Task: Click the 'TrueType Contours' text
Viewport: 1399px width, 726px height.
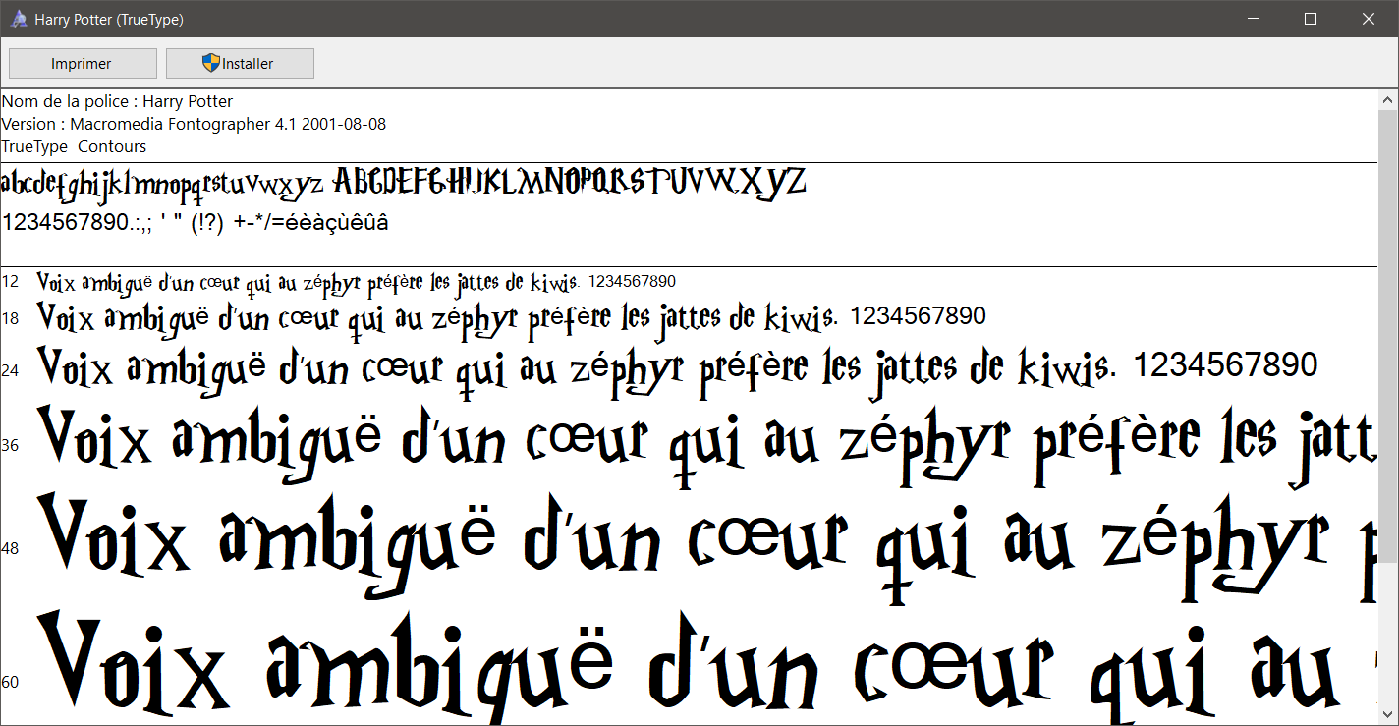Action: (x=75, y=146)
